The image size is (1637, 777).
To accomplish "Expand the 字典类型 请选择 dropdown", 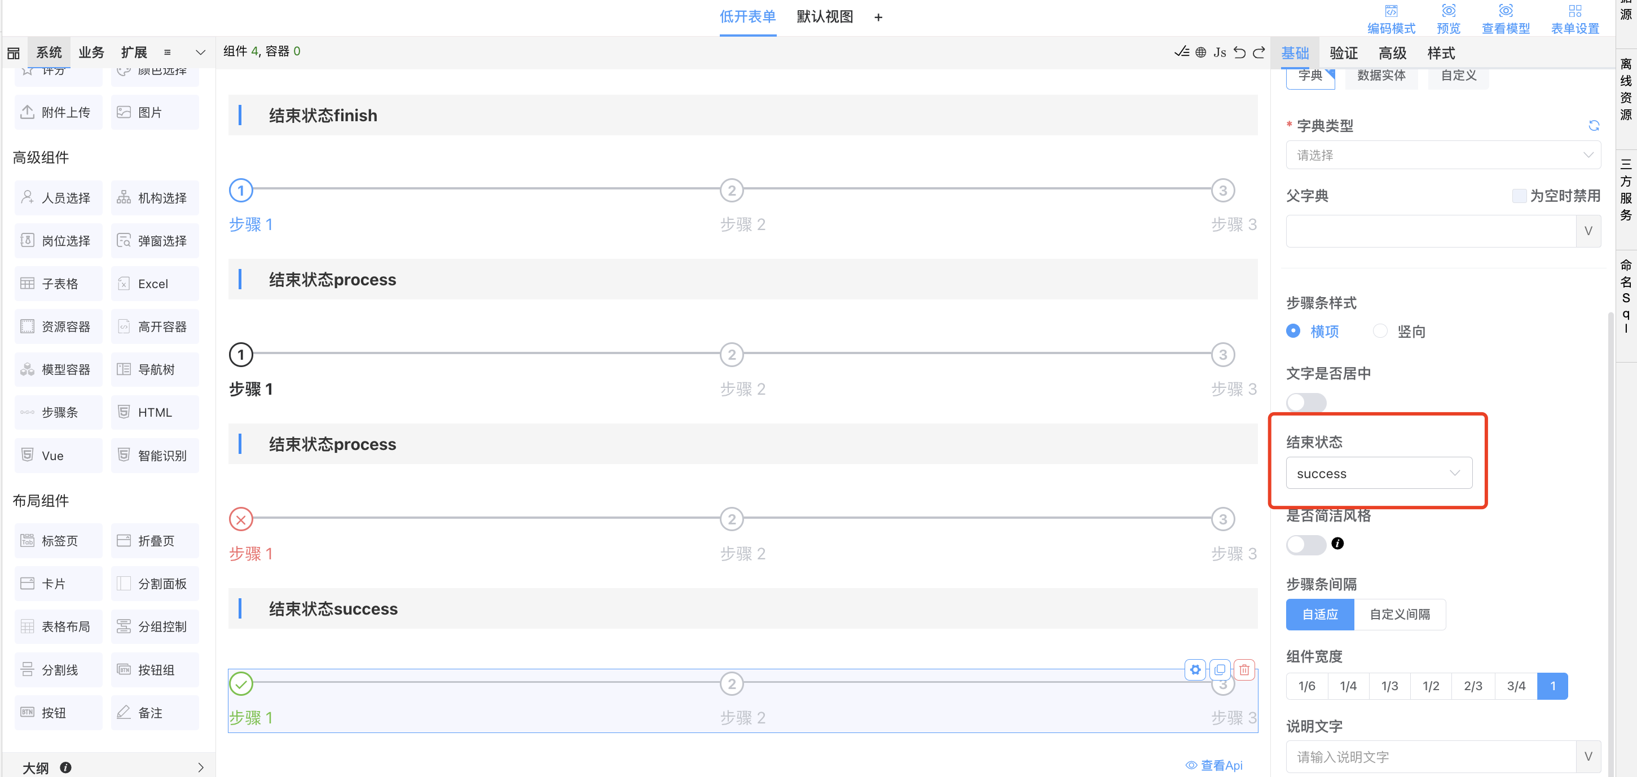I will 1442,155.
